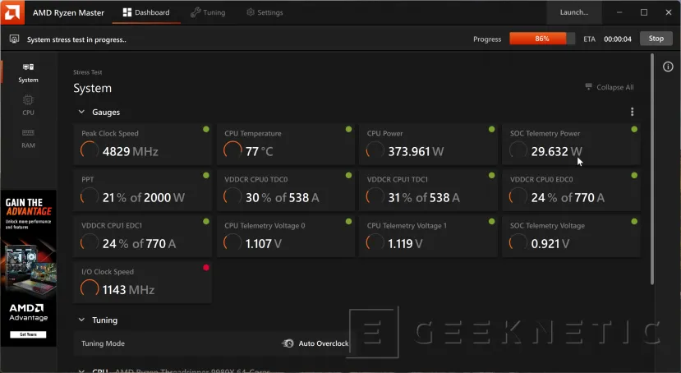Click the 373.961 W value

coord(416,151)
